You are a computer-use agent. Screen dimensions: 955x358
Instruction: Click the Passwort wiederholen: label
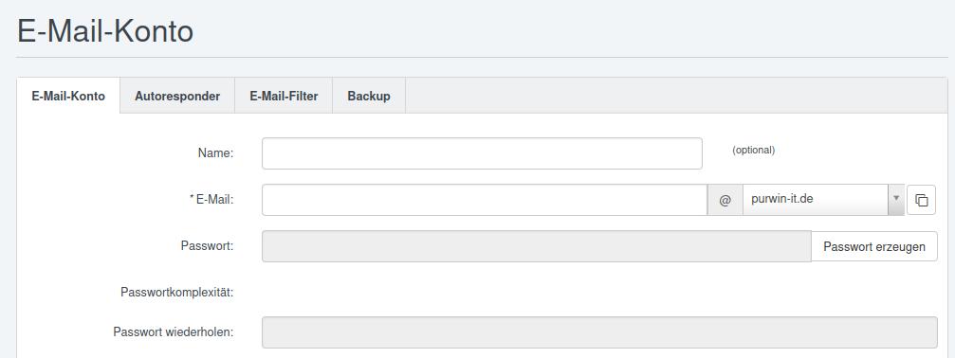pyautogui.click(x=174, y=332)
